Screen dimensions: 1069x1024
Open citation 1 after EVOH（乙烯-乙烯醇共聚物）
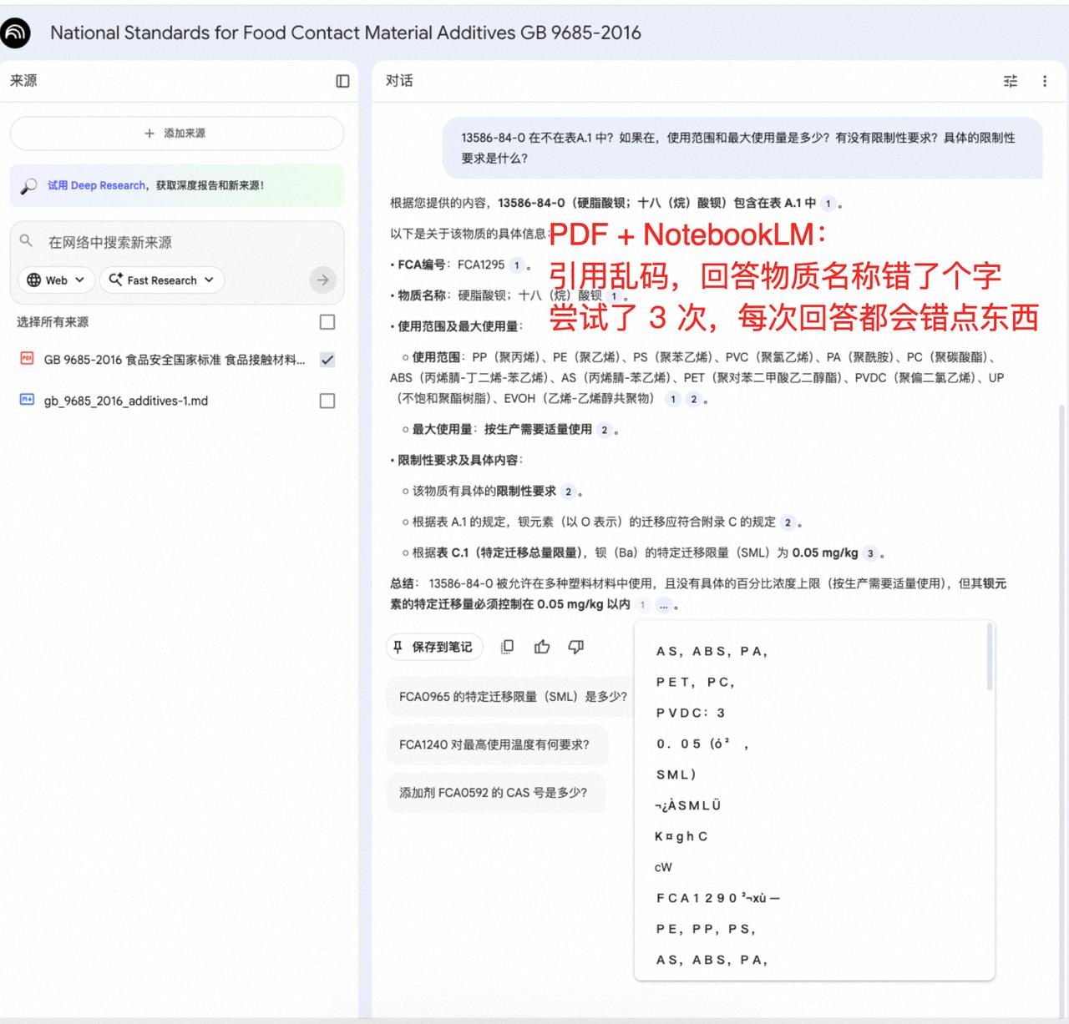pyautogui.click(x=673, y=399)
